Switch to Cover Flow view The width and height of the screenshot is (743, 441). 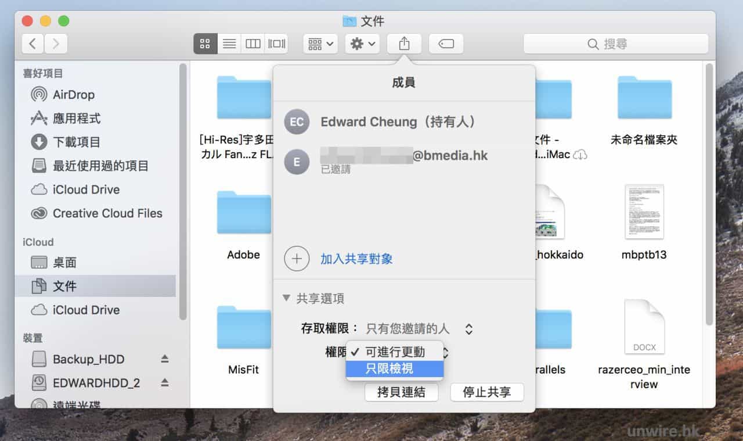[x=276, y=44]
